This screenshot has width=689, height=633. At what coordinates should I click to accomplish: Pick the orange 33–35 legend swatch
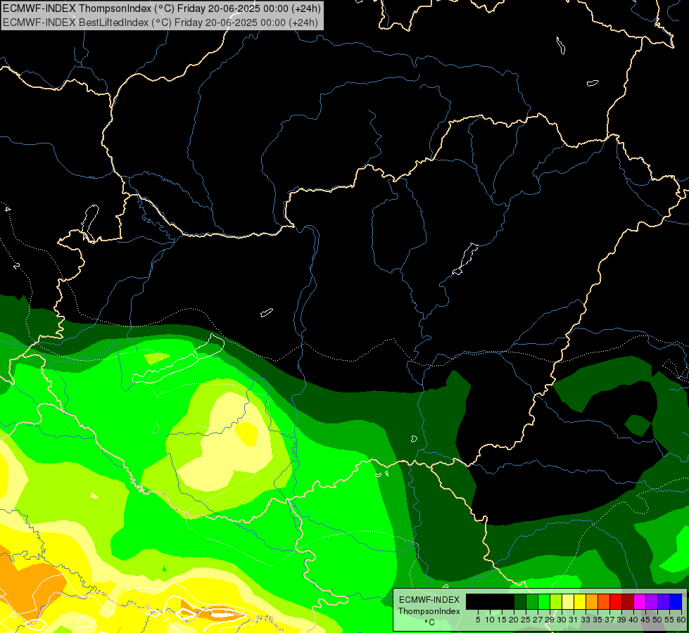pyautogui.click(x=592, y=601)
